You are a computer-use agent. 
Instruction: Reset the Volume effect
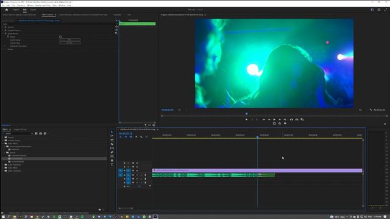coord(116,27)
